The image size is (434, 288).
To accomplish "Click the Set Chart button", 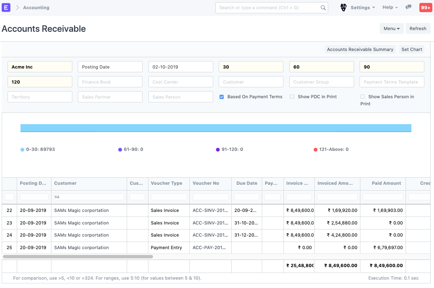I will coord(411,49).
